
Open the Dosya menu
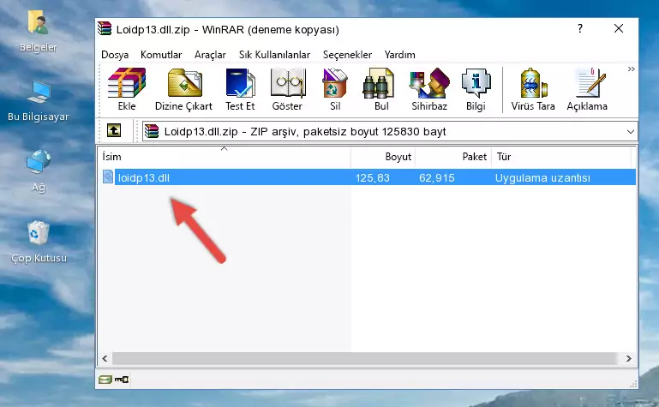point(115,55)
